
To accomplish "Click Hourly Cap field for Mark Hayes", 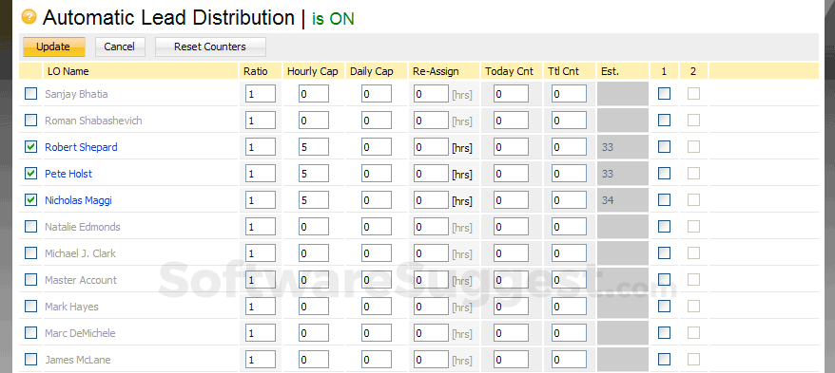I will pos(314,307).
